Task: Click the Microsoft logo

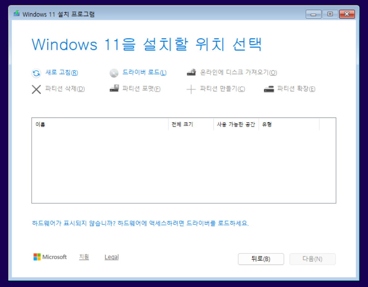Action: (50, 257)
